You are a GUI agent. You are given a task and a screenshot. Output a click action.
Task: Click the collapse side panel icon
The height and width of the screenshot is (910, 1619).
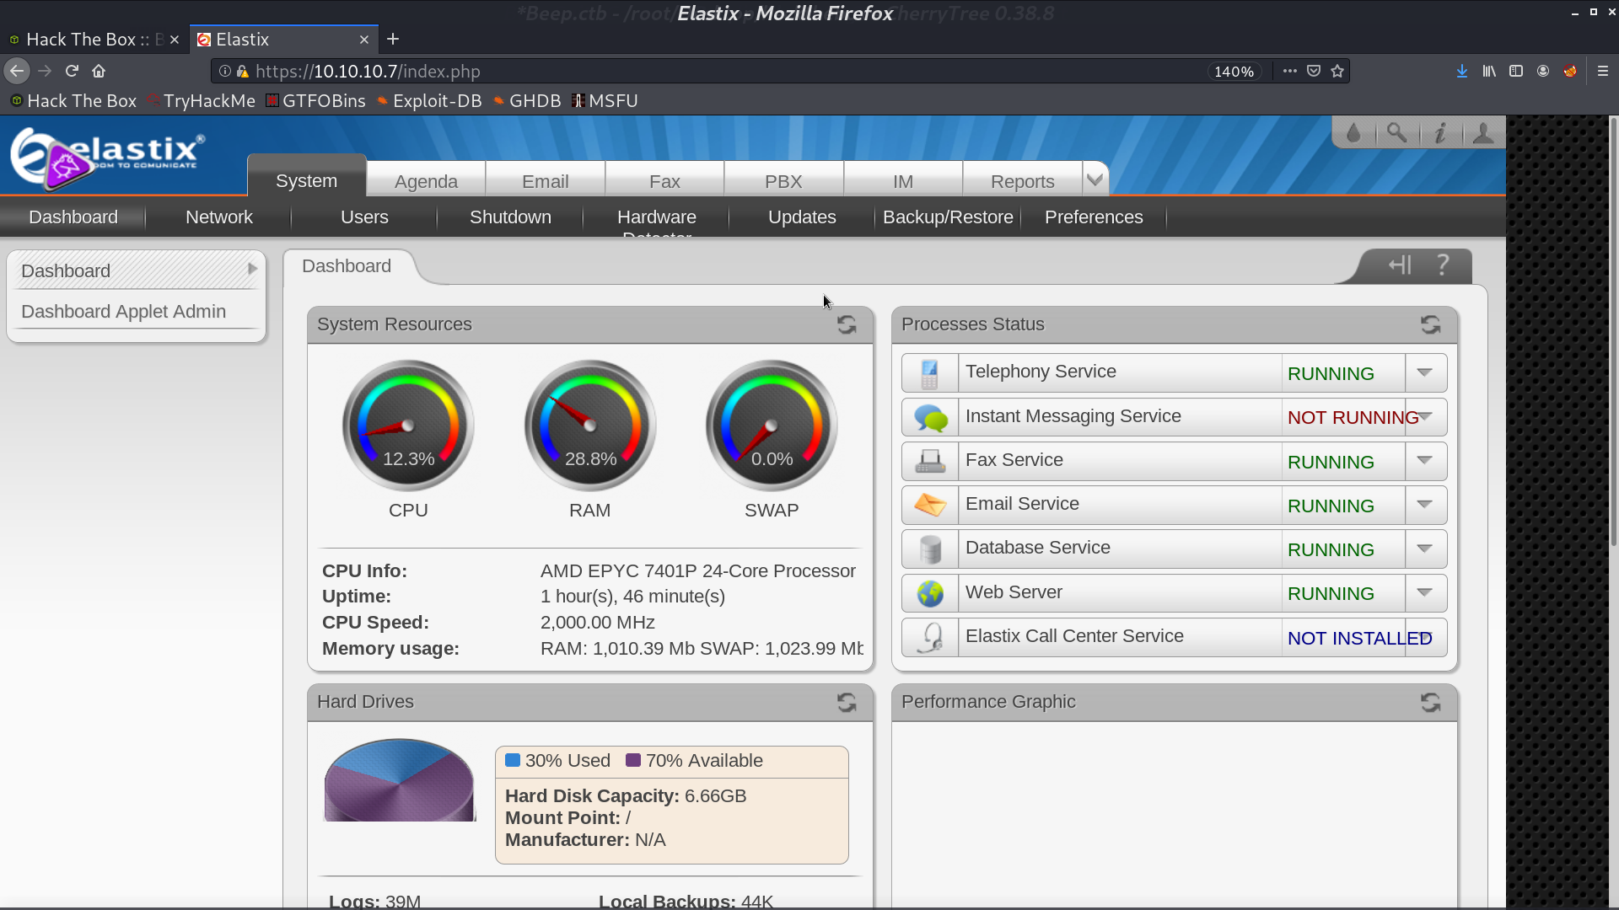(x=1400, y=265)
